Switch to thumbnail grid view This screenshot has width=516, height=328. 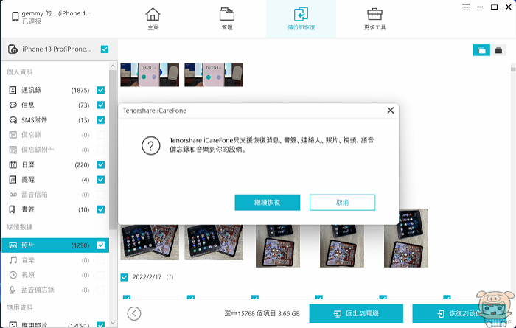coord(481,50)
